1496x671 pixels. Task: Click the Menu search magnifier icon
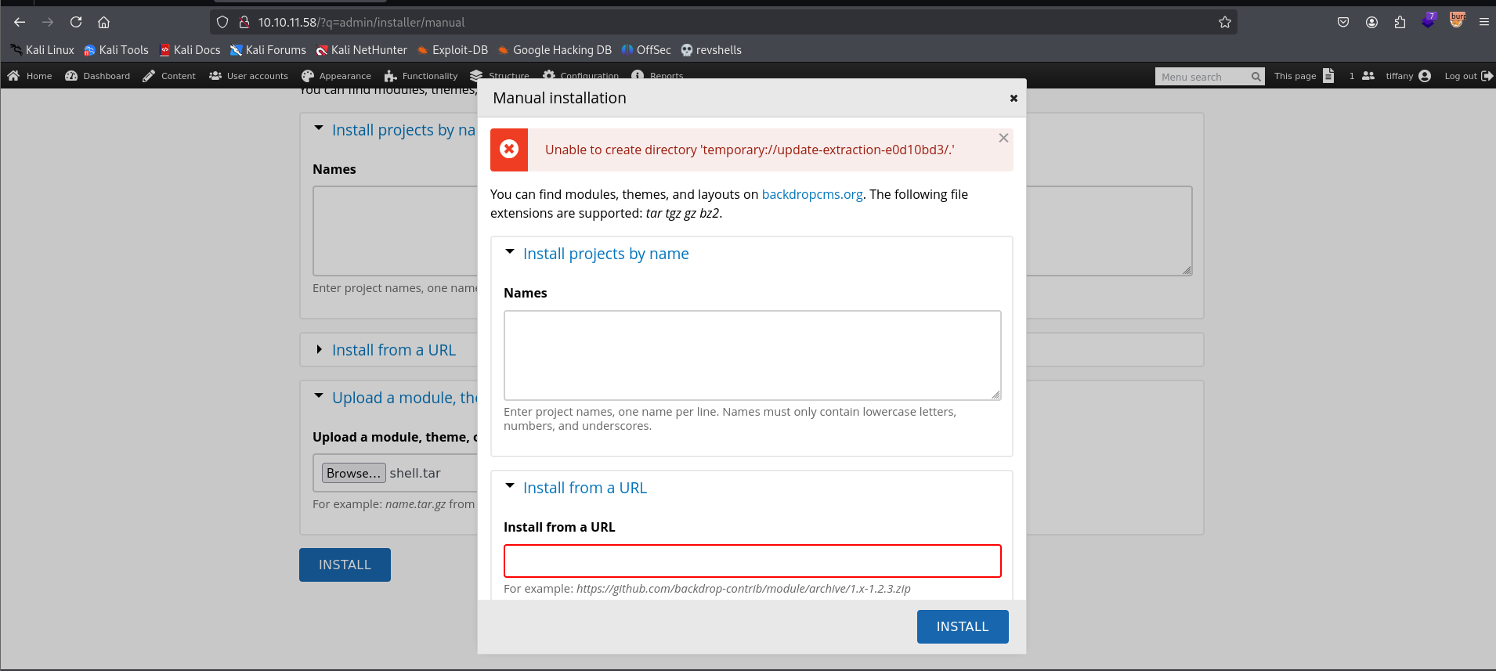1256,77
